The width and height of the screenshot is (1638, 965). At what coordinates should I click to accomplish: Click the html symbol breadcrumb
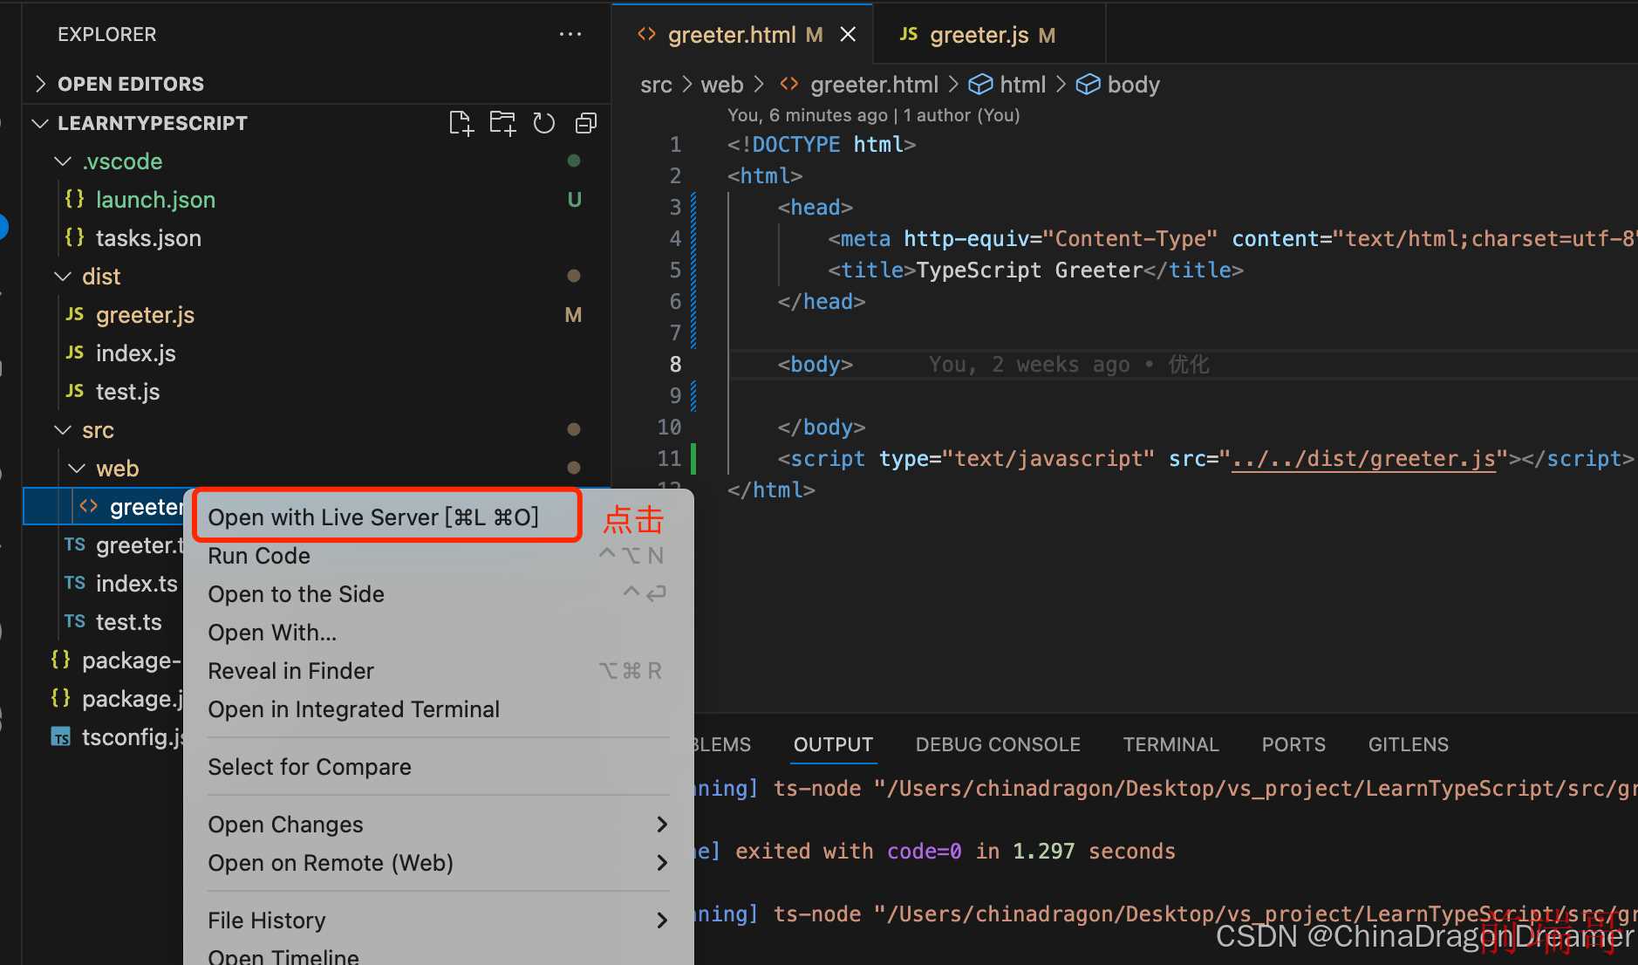point(1007,85)
